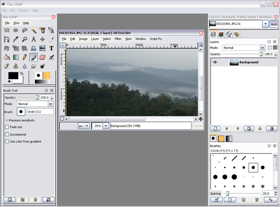Click the Move tool icon
This screenshot has width=280, height=207.
pos(42,39)
